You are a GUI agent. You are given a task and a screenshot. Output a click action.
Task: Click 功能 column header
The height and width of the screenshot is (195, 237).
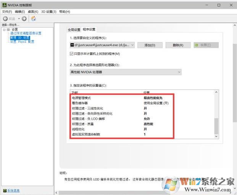(75, 92)
